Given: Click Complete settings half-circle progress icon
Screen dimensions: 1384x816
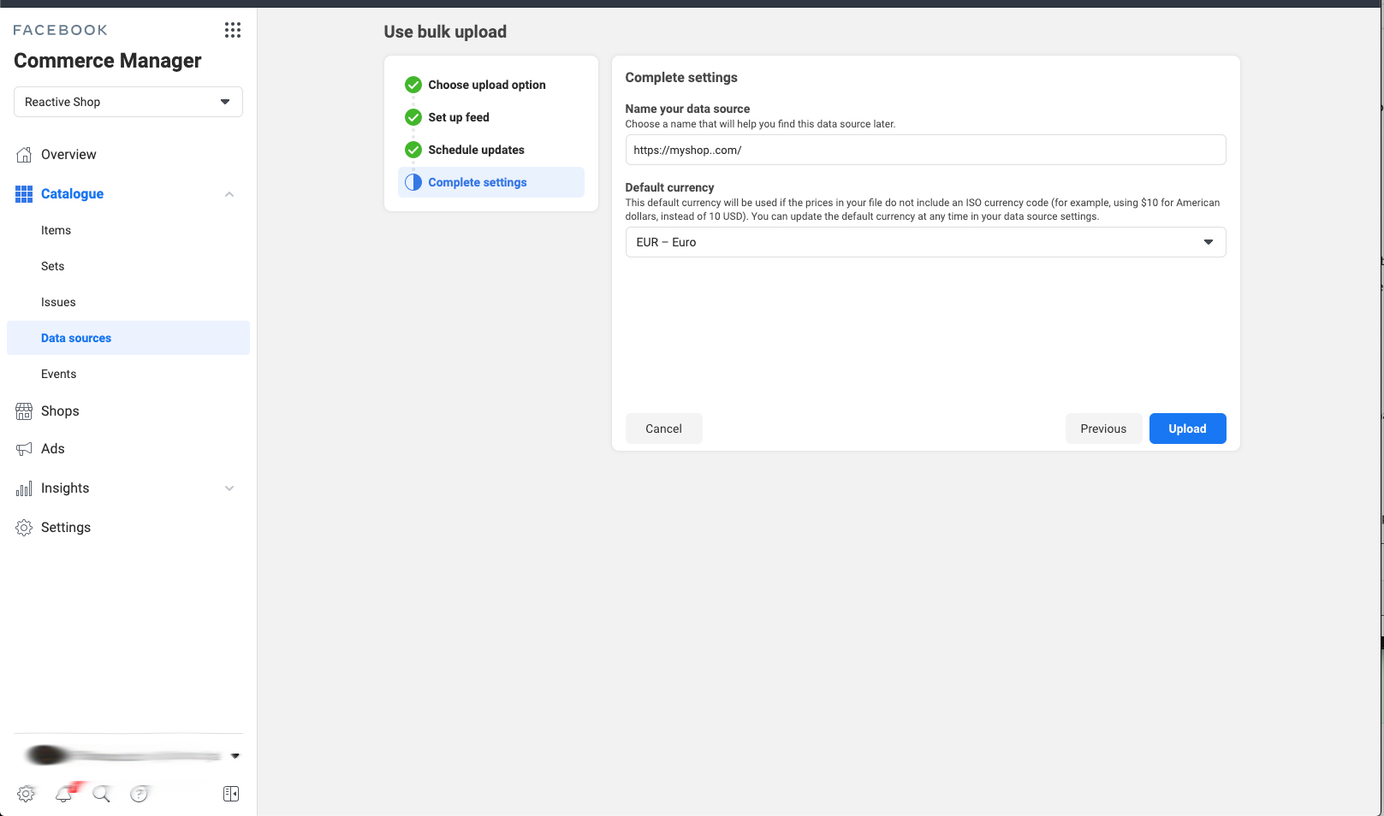Looking at the screenshot, I should click(x=413, y=182).
